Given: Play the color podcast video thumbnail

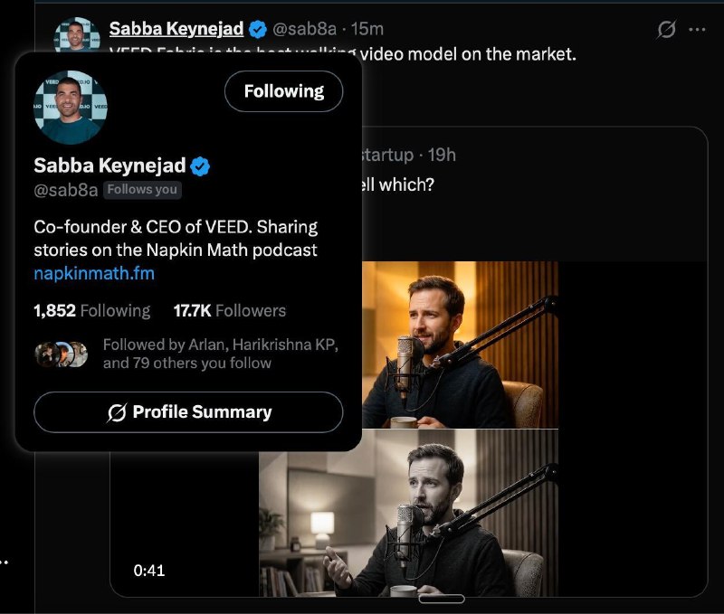Looking at the screenshot, I should [460, 345].
